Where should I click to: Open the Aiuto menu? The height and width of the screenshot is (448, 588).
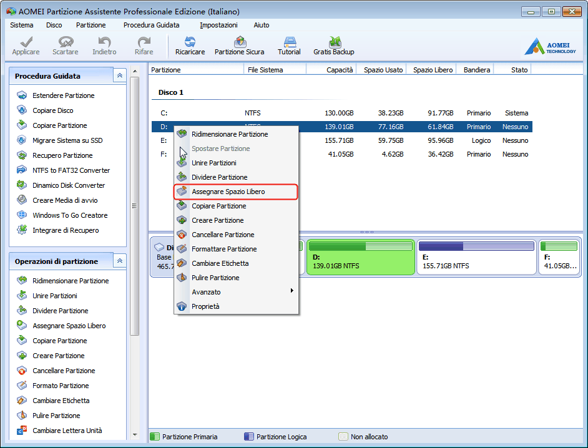click(x=262, y=25)
